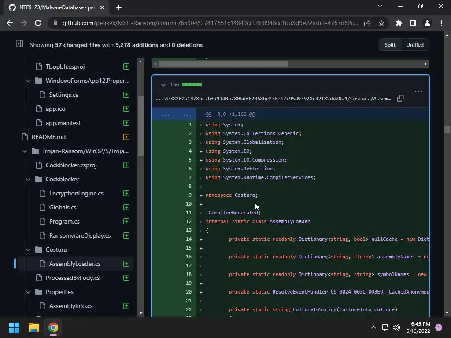
Task: Click diff line number 12
Action: coord(189,221)
